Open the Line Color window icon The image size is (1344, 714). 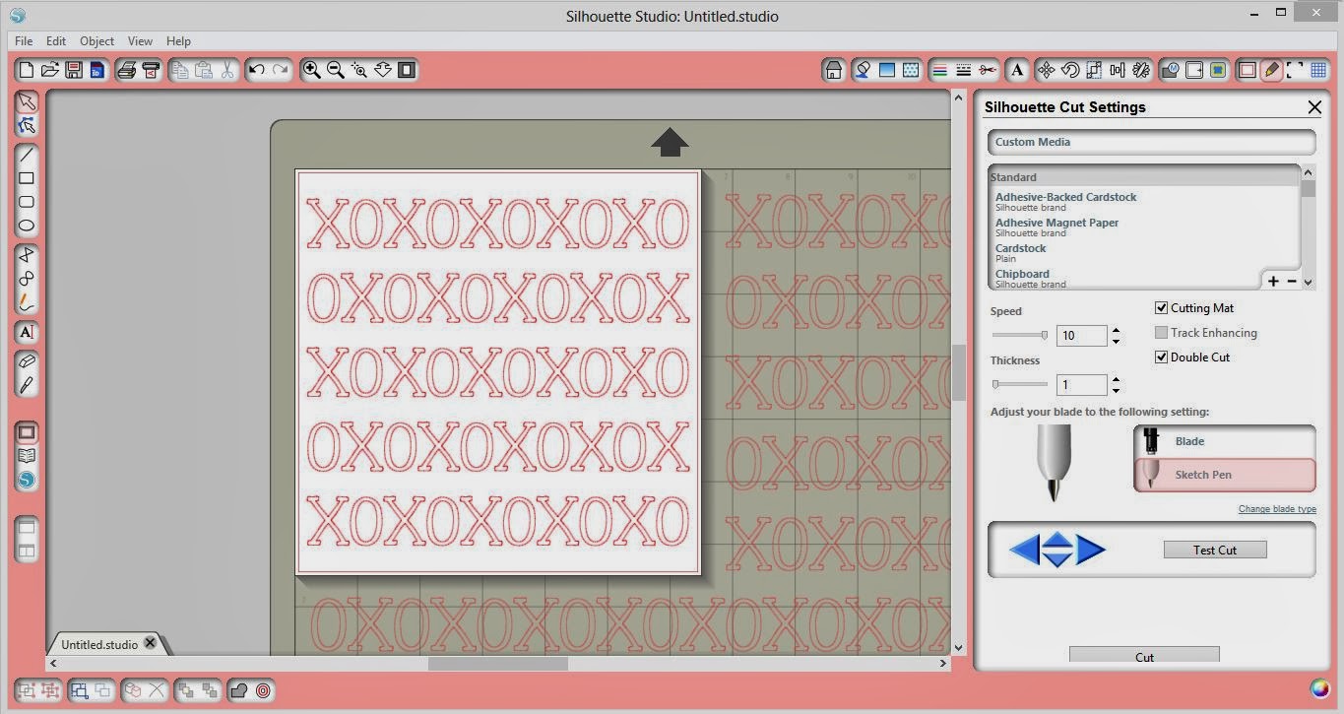coord(939,70)
